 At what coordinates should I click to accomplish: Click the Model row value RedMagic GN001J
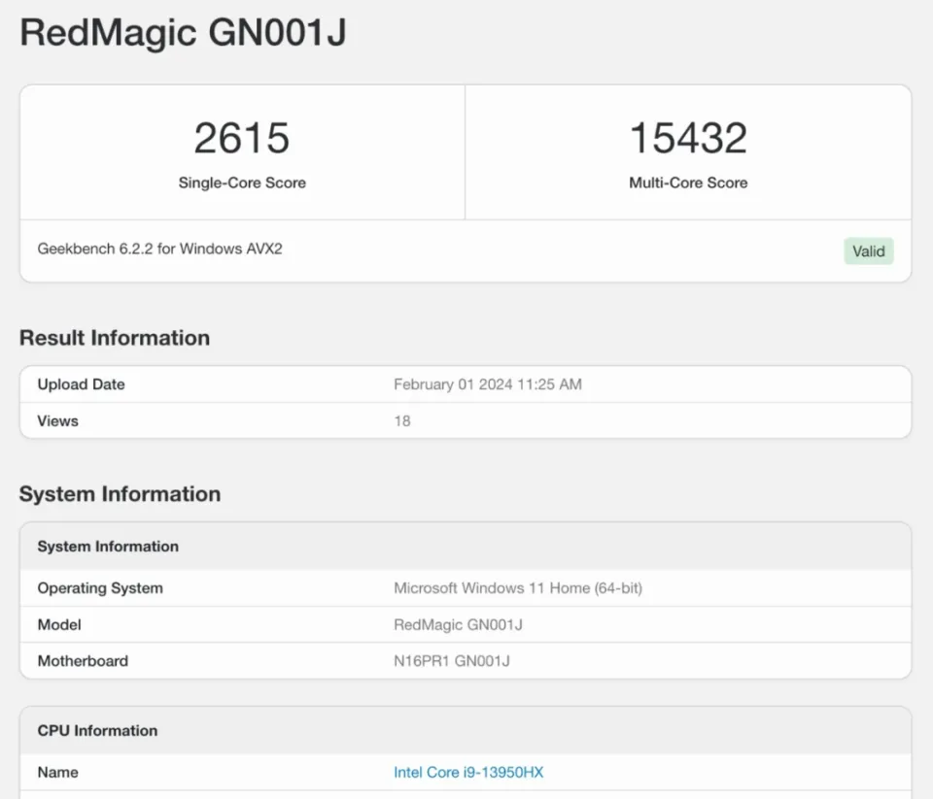[x=458, y=625]
